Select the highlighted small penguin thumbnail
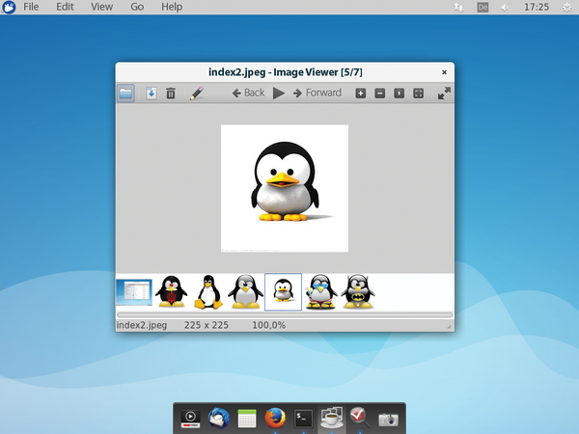 [x=283, y=292]
